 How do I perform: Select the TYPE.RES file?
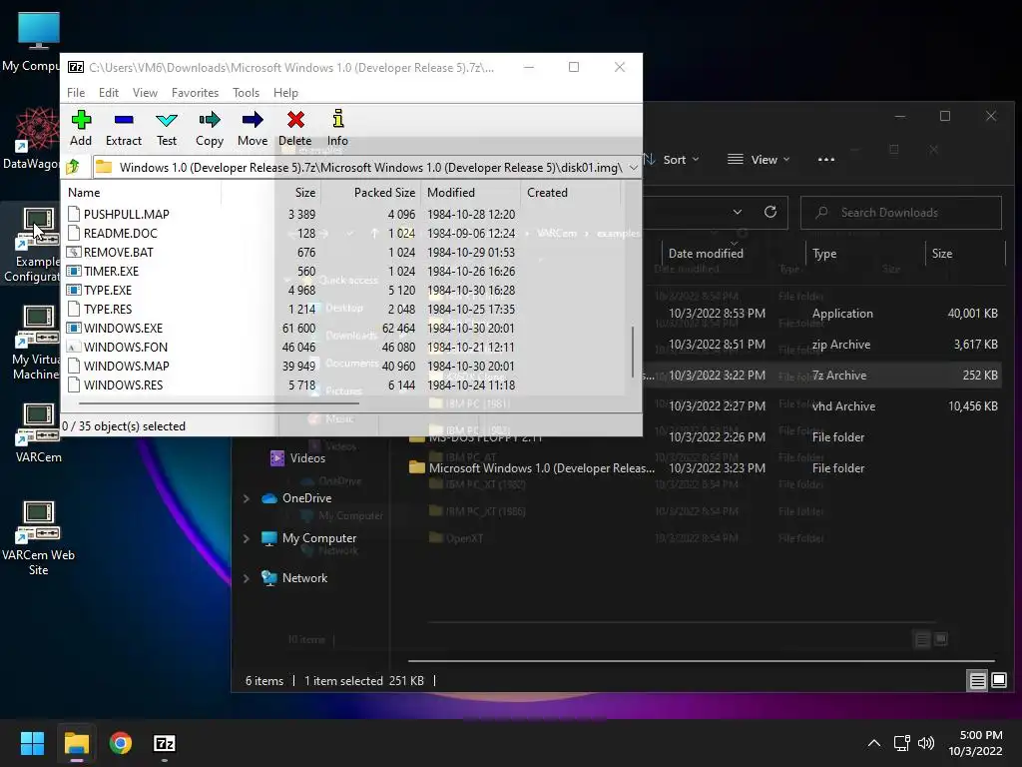[108, 309]
